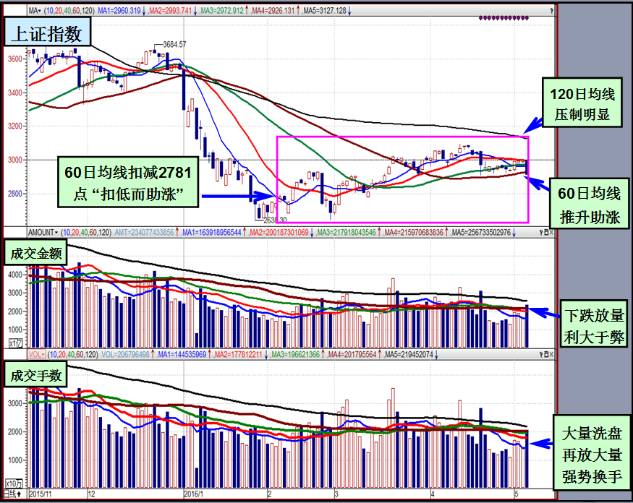Edit MA parameters (10,20,40,60,120) in top panel
Viewport: 633px width, 503px height.
[69, 11]
